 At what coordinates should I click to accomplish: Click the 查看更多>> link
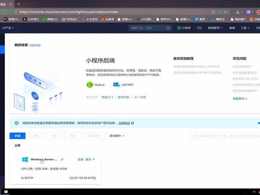point(240,99)
